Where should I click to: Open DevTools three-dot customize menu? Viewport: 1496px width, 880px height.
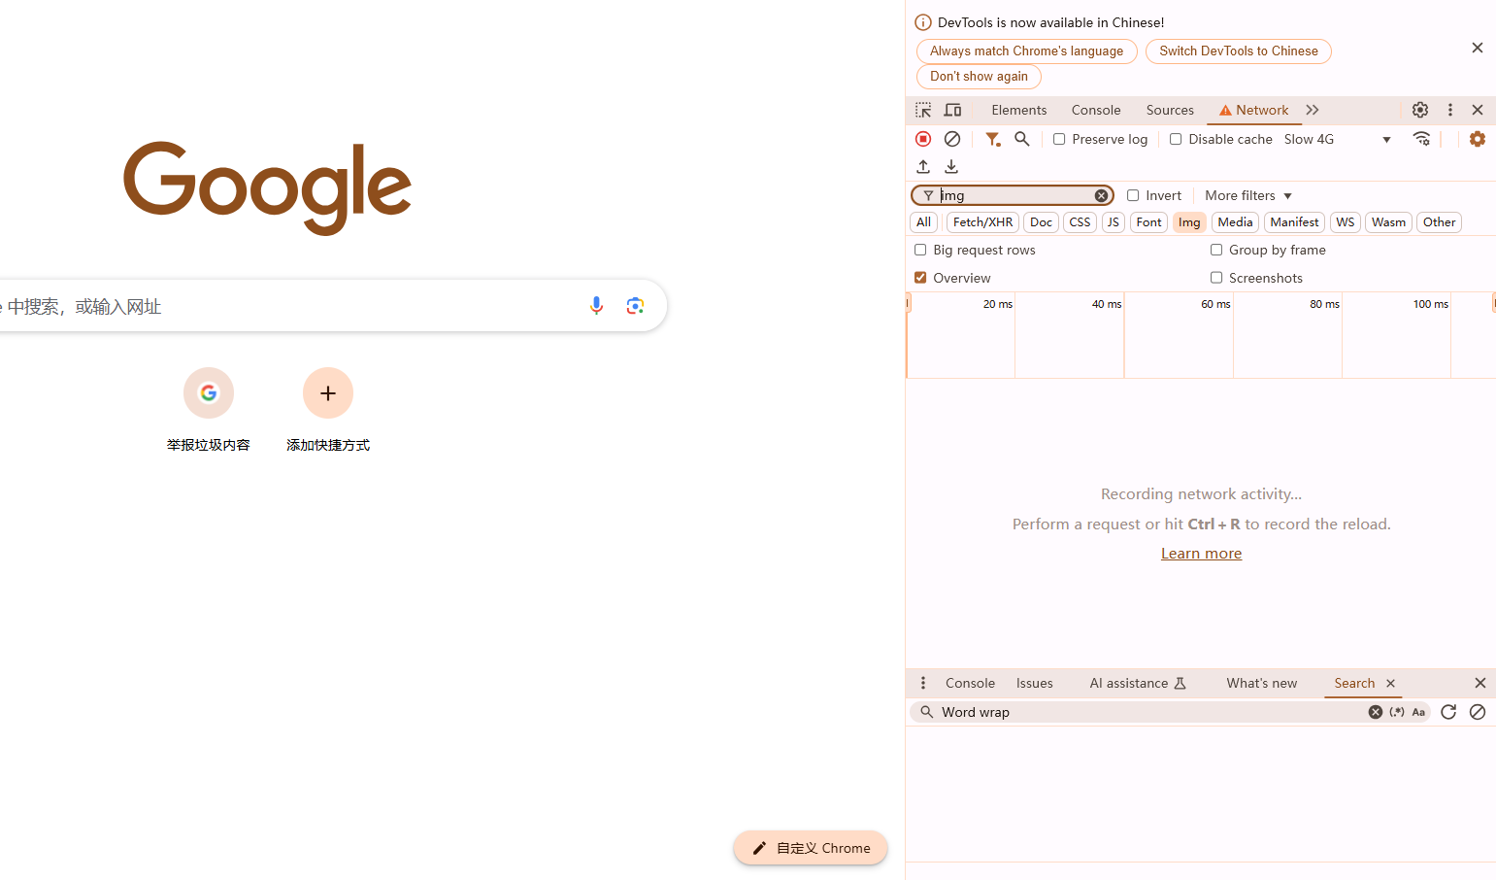pos(1450,110)
